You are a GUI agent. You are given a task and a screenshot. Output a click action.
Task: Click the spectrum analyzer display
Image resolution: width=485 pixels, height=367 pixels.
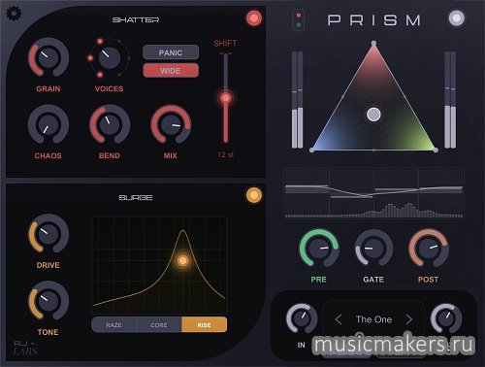point(374,193)
